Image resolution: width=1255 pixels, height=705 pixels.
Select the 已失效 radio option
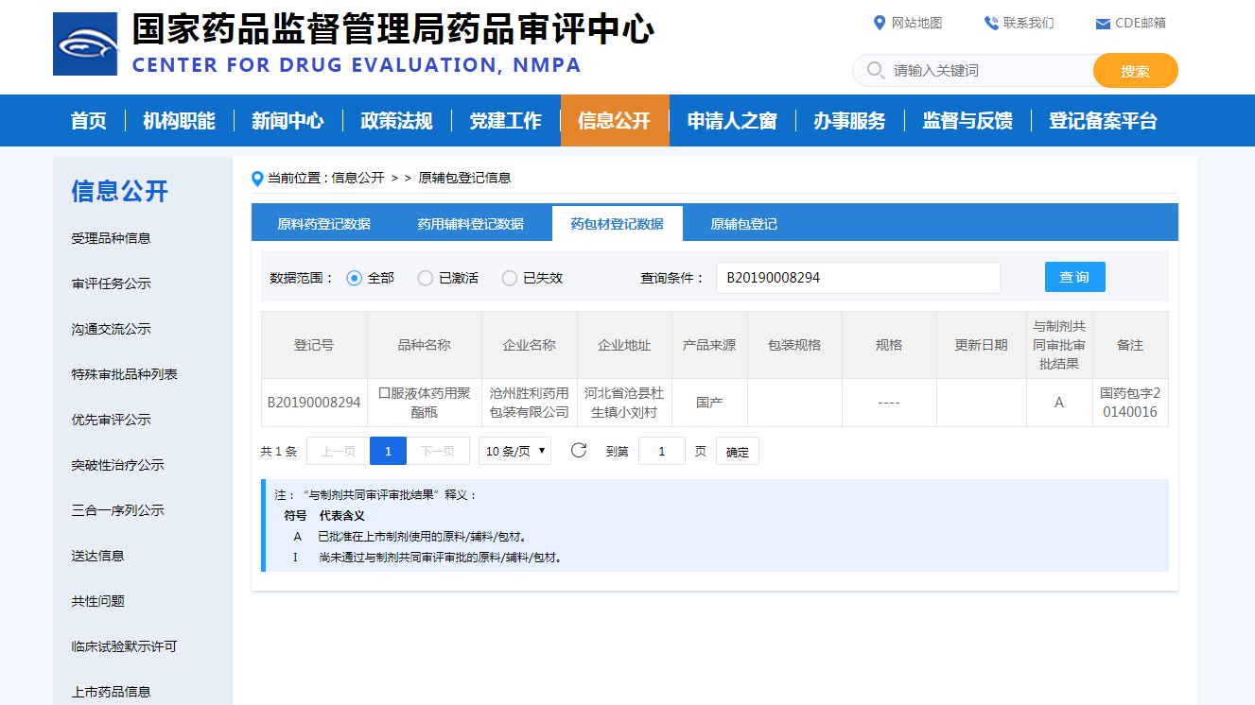pyautogui.click(x=510, y=278)
